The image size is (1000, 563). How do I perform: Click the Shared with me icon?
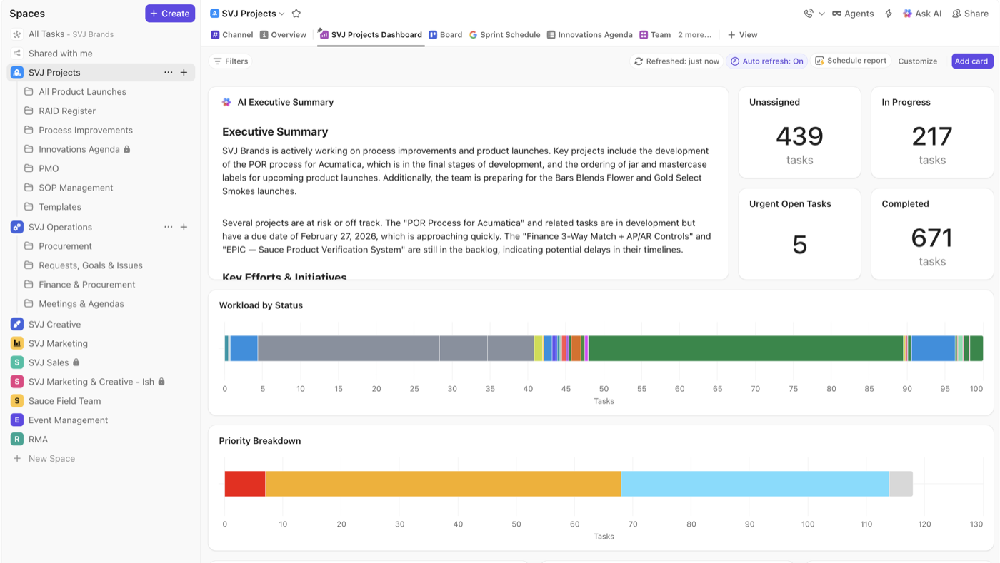coord(17,54)
